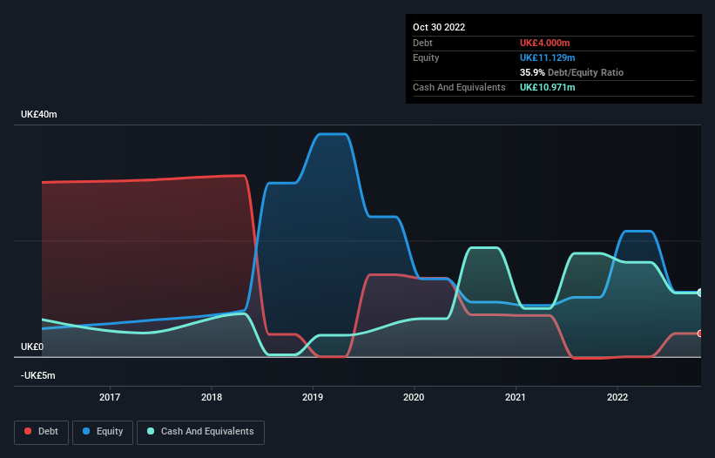
Task: Select the 2022 axis label
Action: click(x=617, y=397)
